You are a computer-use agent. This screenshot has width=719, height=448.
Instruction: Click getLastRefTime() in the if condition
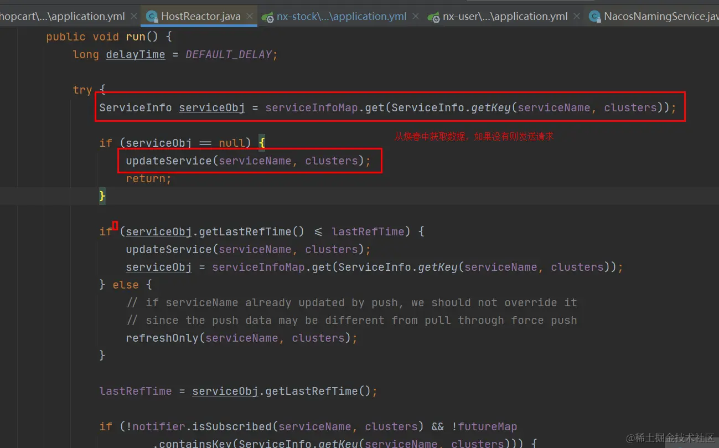252,231
